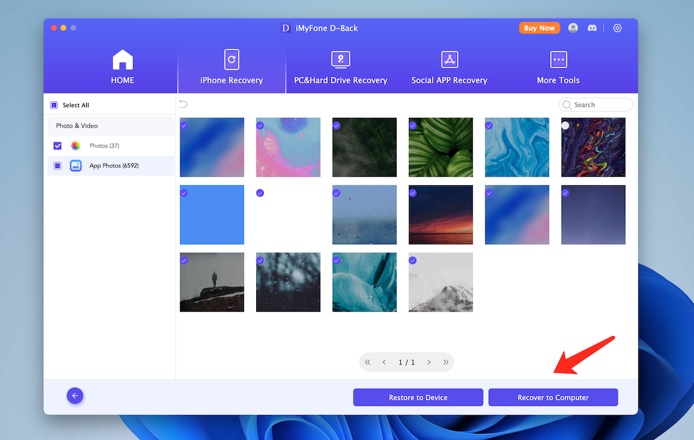The image size is (694, 440).
Task: Open the solid blue thumbnail
Action: [x=212, y=215]
